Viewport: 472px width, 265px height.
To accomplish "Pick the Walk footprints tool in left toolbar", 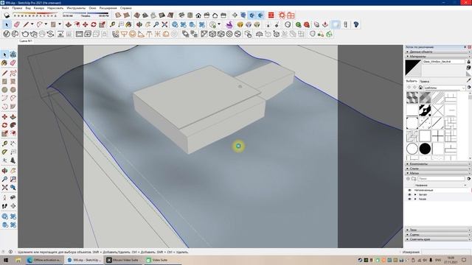I will click(4, 206).
